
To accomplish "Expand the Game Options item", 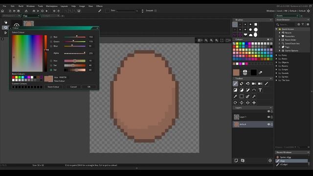I will pos(279,51).
